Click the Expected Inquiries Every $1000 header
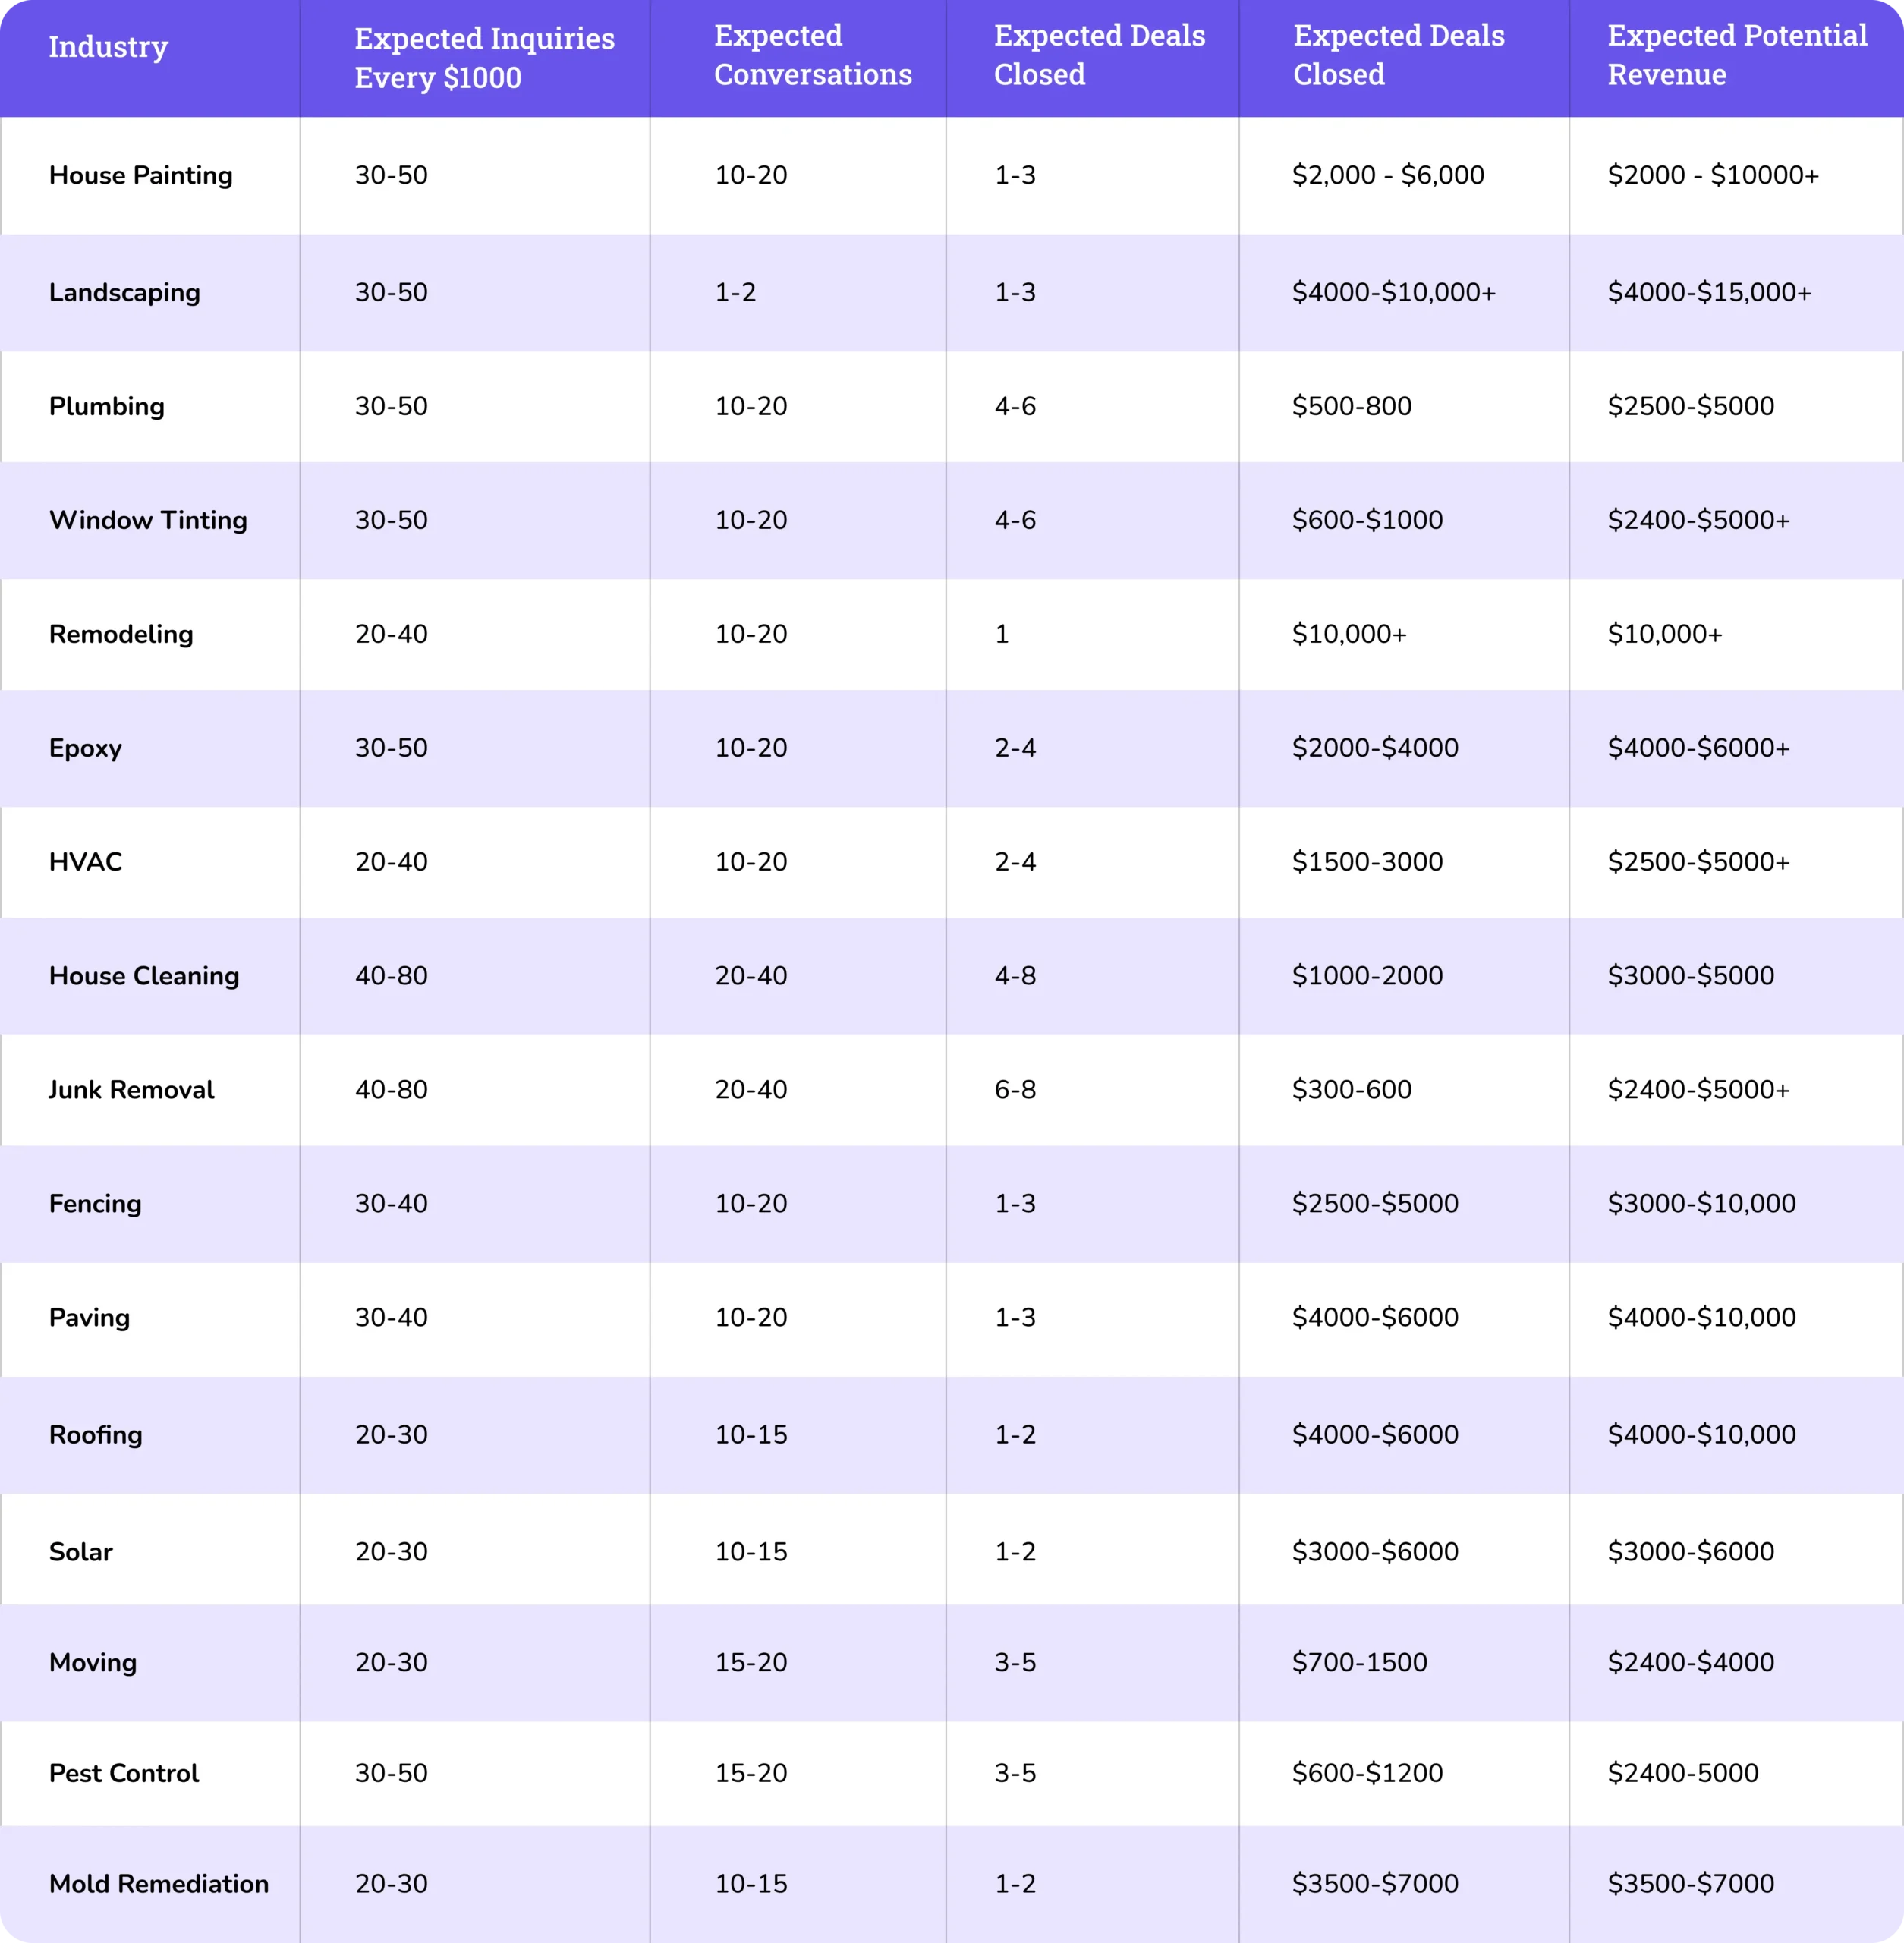This screenshot has width=1904, height=1943. (484, 58)
